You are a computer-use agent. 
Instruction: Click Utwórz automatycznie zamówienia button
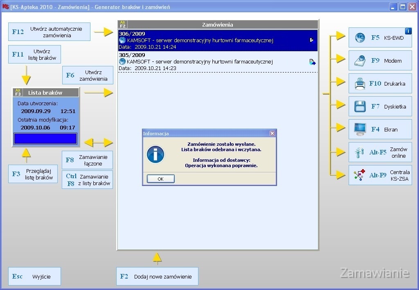(49, 32)
